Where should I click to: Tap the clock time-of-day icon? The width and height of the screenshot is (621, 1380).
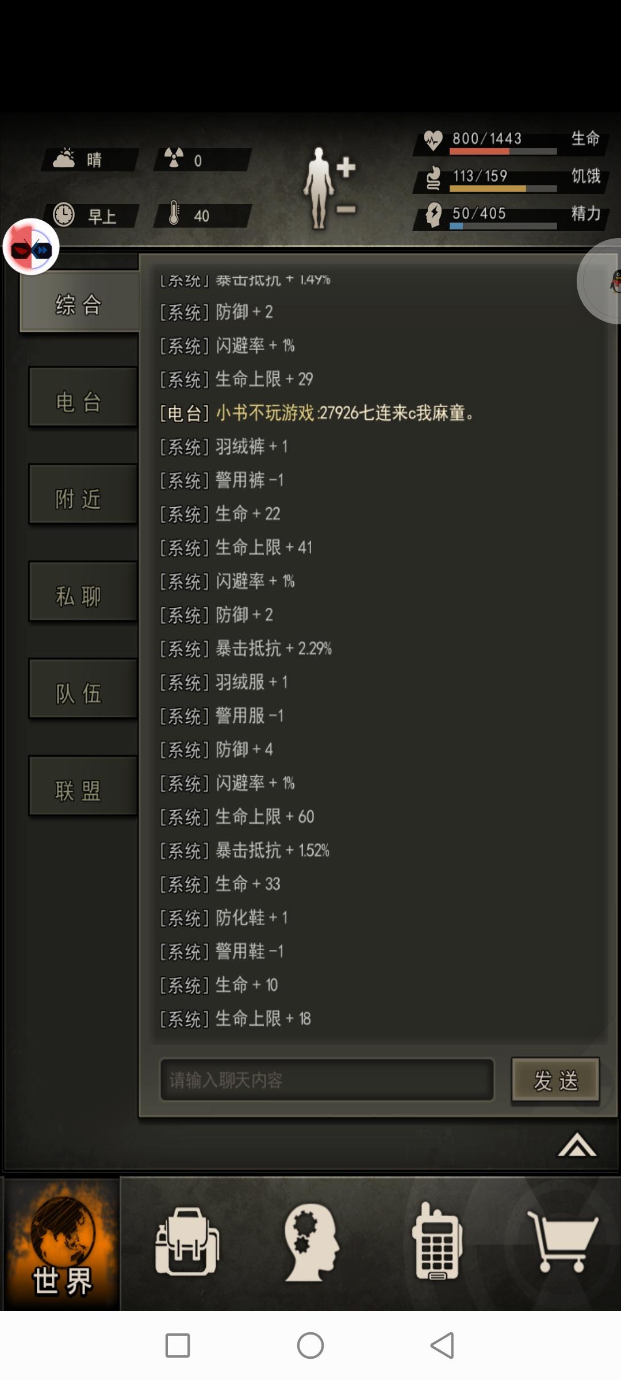click(64, 215)
